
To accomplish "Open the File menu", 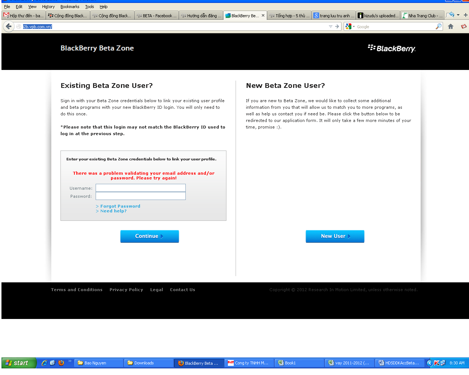I will 7,7.
